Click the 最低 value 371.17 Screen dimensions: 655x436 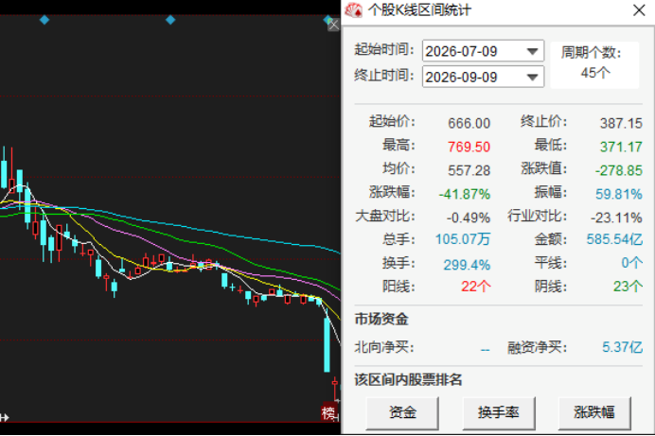tap(621, 147)
